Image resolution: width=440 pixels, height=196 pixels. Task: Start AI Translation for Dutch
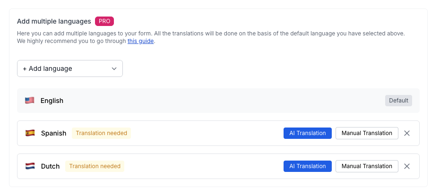[308, 166]
